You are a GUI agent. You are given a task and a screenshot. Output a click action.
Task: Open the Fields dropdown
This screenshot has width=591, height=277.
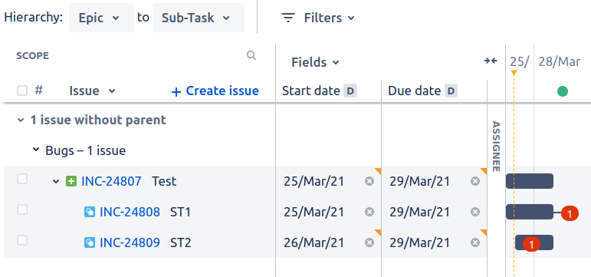click(x=315, y=62)
